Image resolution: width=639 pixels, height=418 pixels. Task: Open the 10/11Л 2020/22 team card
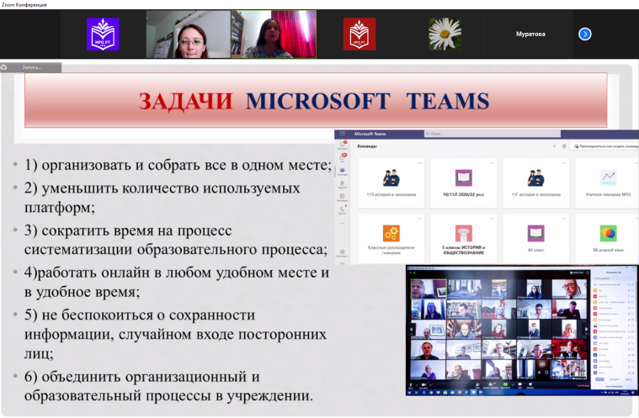coord(463,183)
